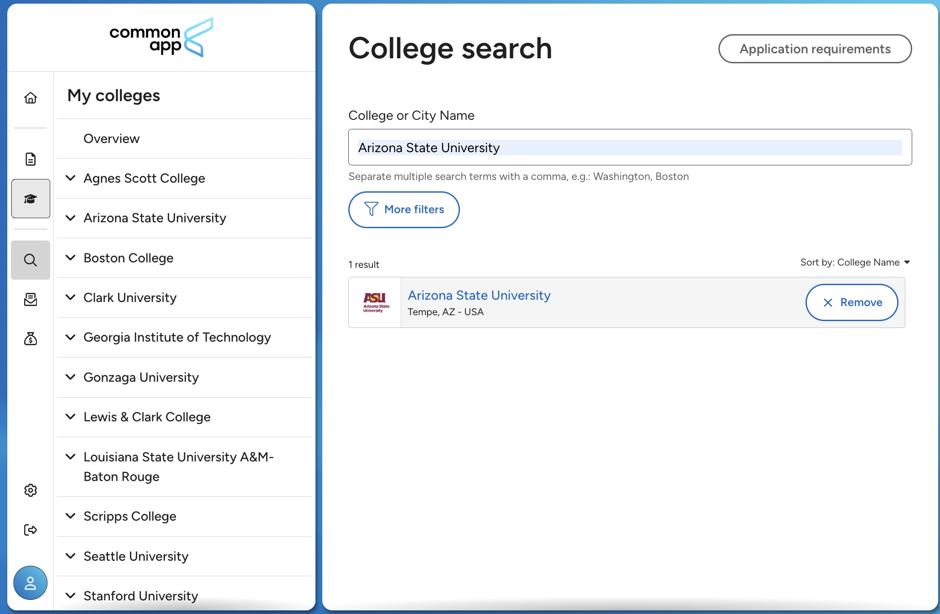Click the My Colleges graduation cap icon
940x614 pixels.
[x=30, y=199]
